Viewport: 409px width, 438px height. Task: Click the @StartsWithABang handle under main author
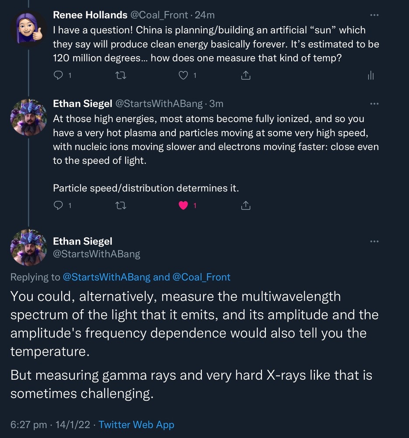[96, 254]
